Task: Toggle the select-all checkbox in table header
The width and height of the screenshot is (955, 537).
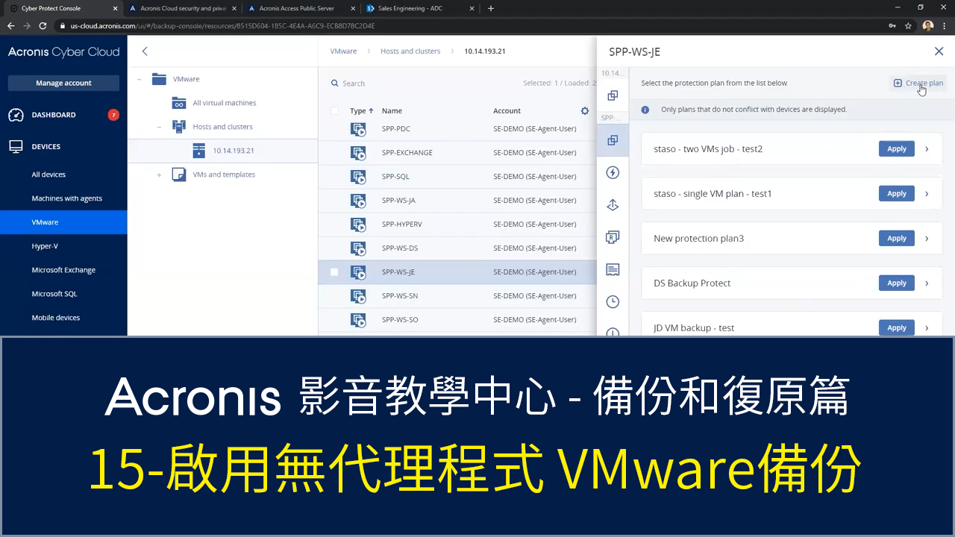Action: point(334,110)
